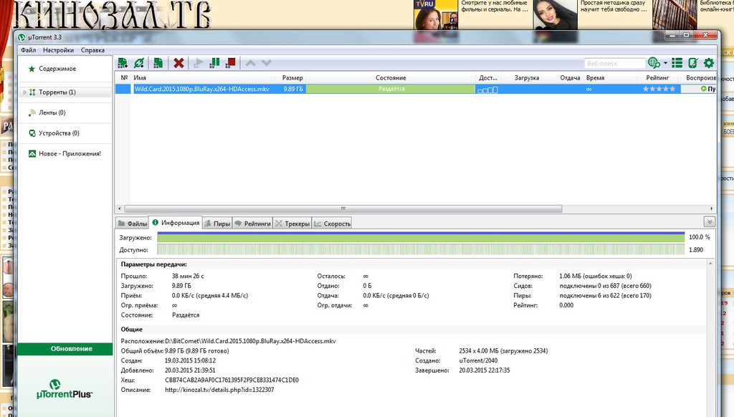Viewport: 734px width, 417px height.
Task: Click the kinozal.tv details URL in Описание
Action: tap(219, 390)
